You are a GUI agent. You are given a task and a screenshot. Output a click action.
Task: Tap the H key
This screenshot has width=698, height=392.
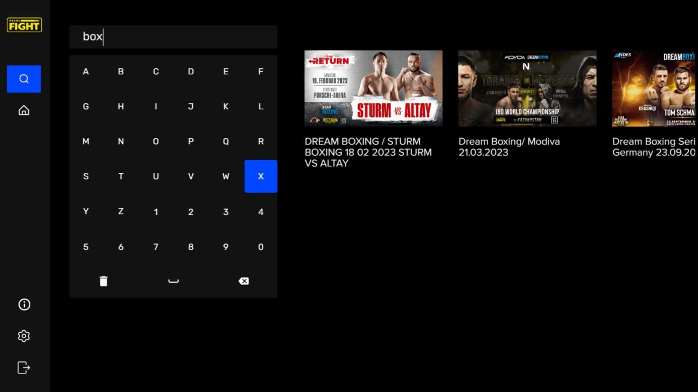(121, 106)
